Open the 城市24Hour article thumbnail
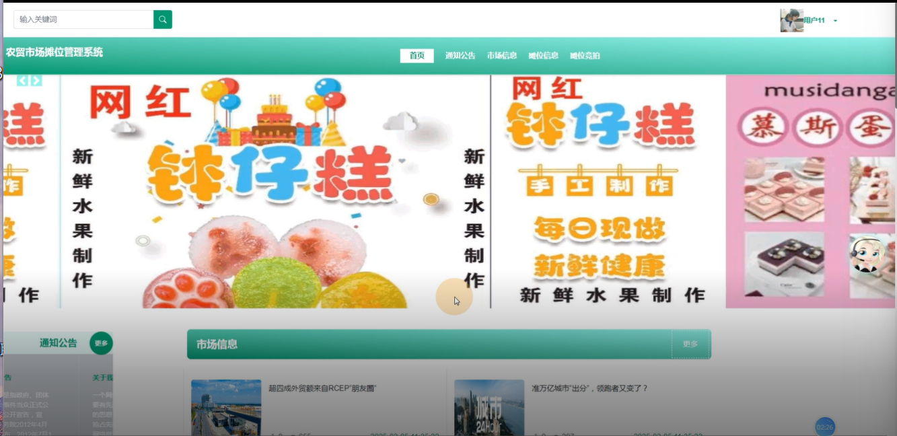897x436 pixels. (489, 408)
